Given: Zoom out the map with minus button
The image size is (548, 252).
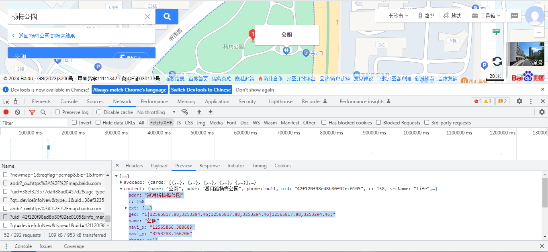Looking at the screenshot, I should tap(539, 32).
